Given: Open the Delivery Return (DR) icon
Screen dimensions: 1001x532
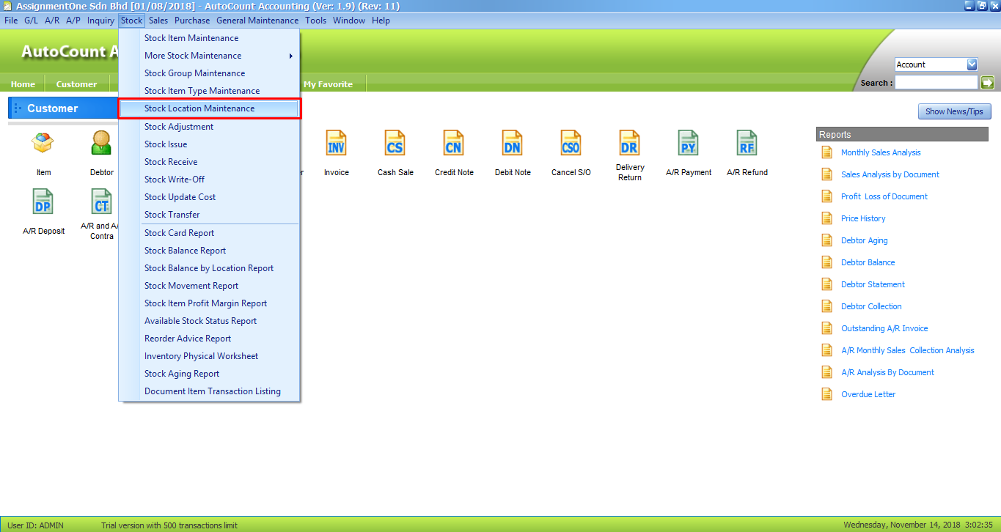Looking at the screenshot, I should [x=630, y=142].
